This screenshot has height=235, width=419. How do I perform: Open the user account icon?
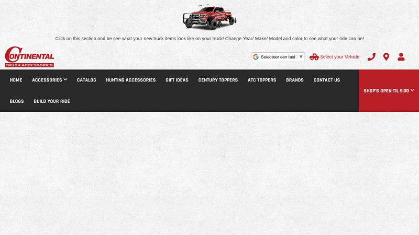click(x=401, y=57)
